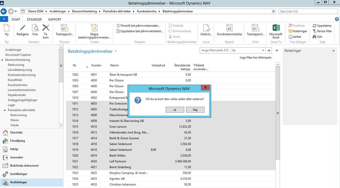Click the Ta bort delete icon
Viewport: 340px width, 188px height.
46,28
